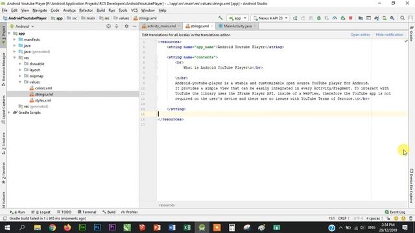
Task: Open the Tools menu
Action: click(x=123, y=10)
